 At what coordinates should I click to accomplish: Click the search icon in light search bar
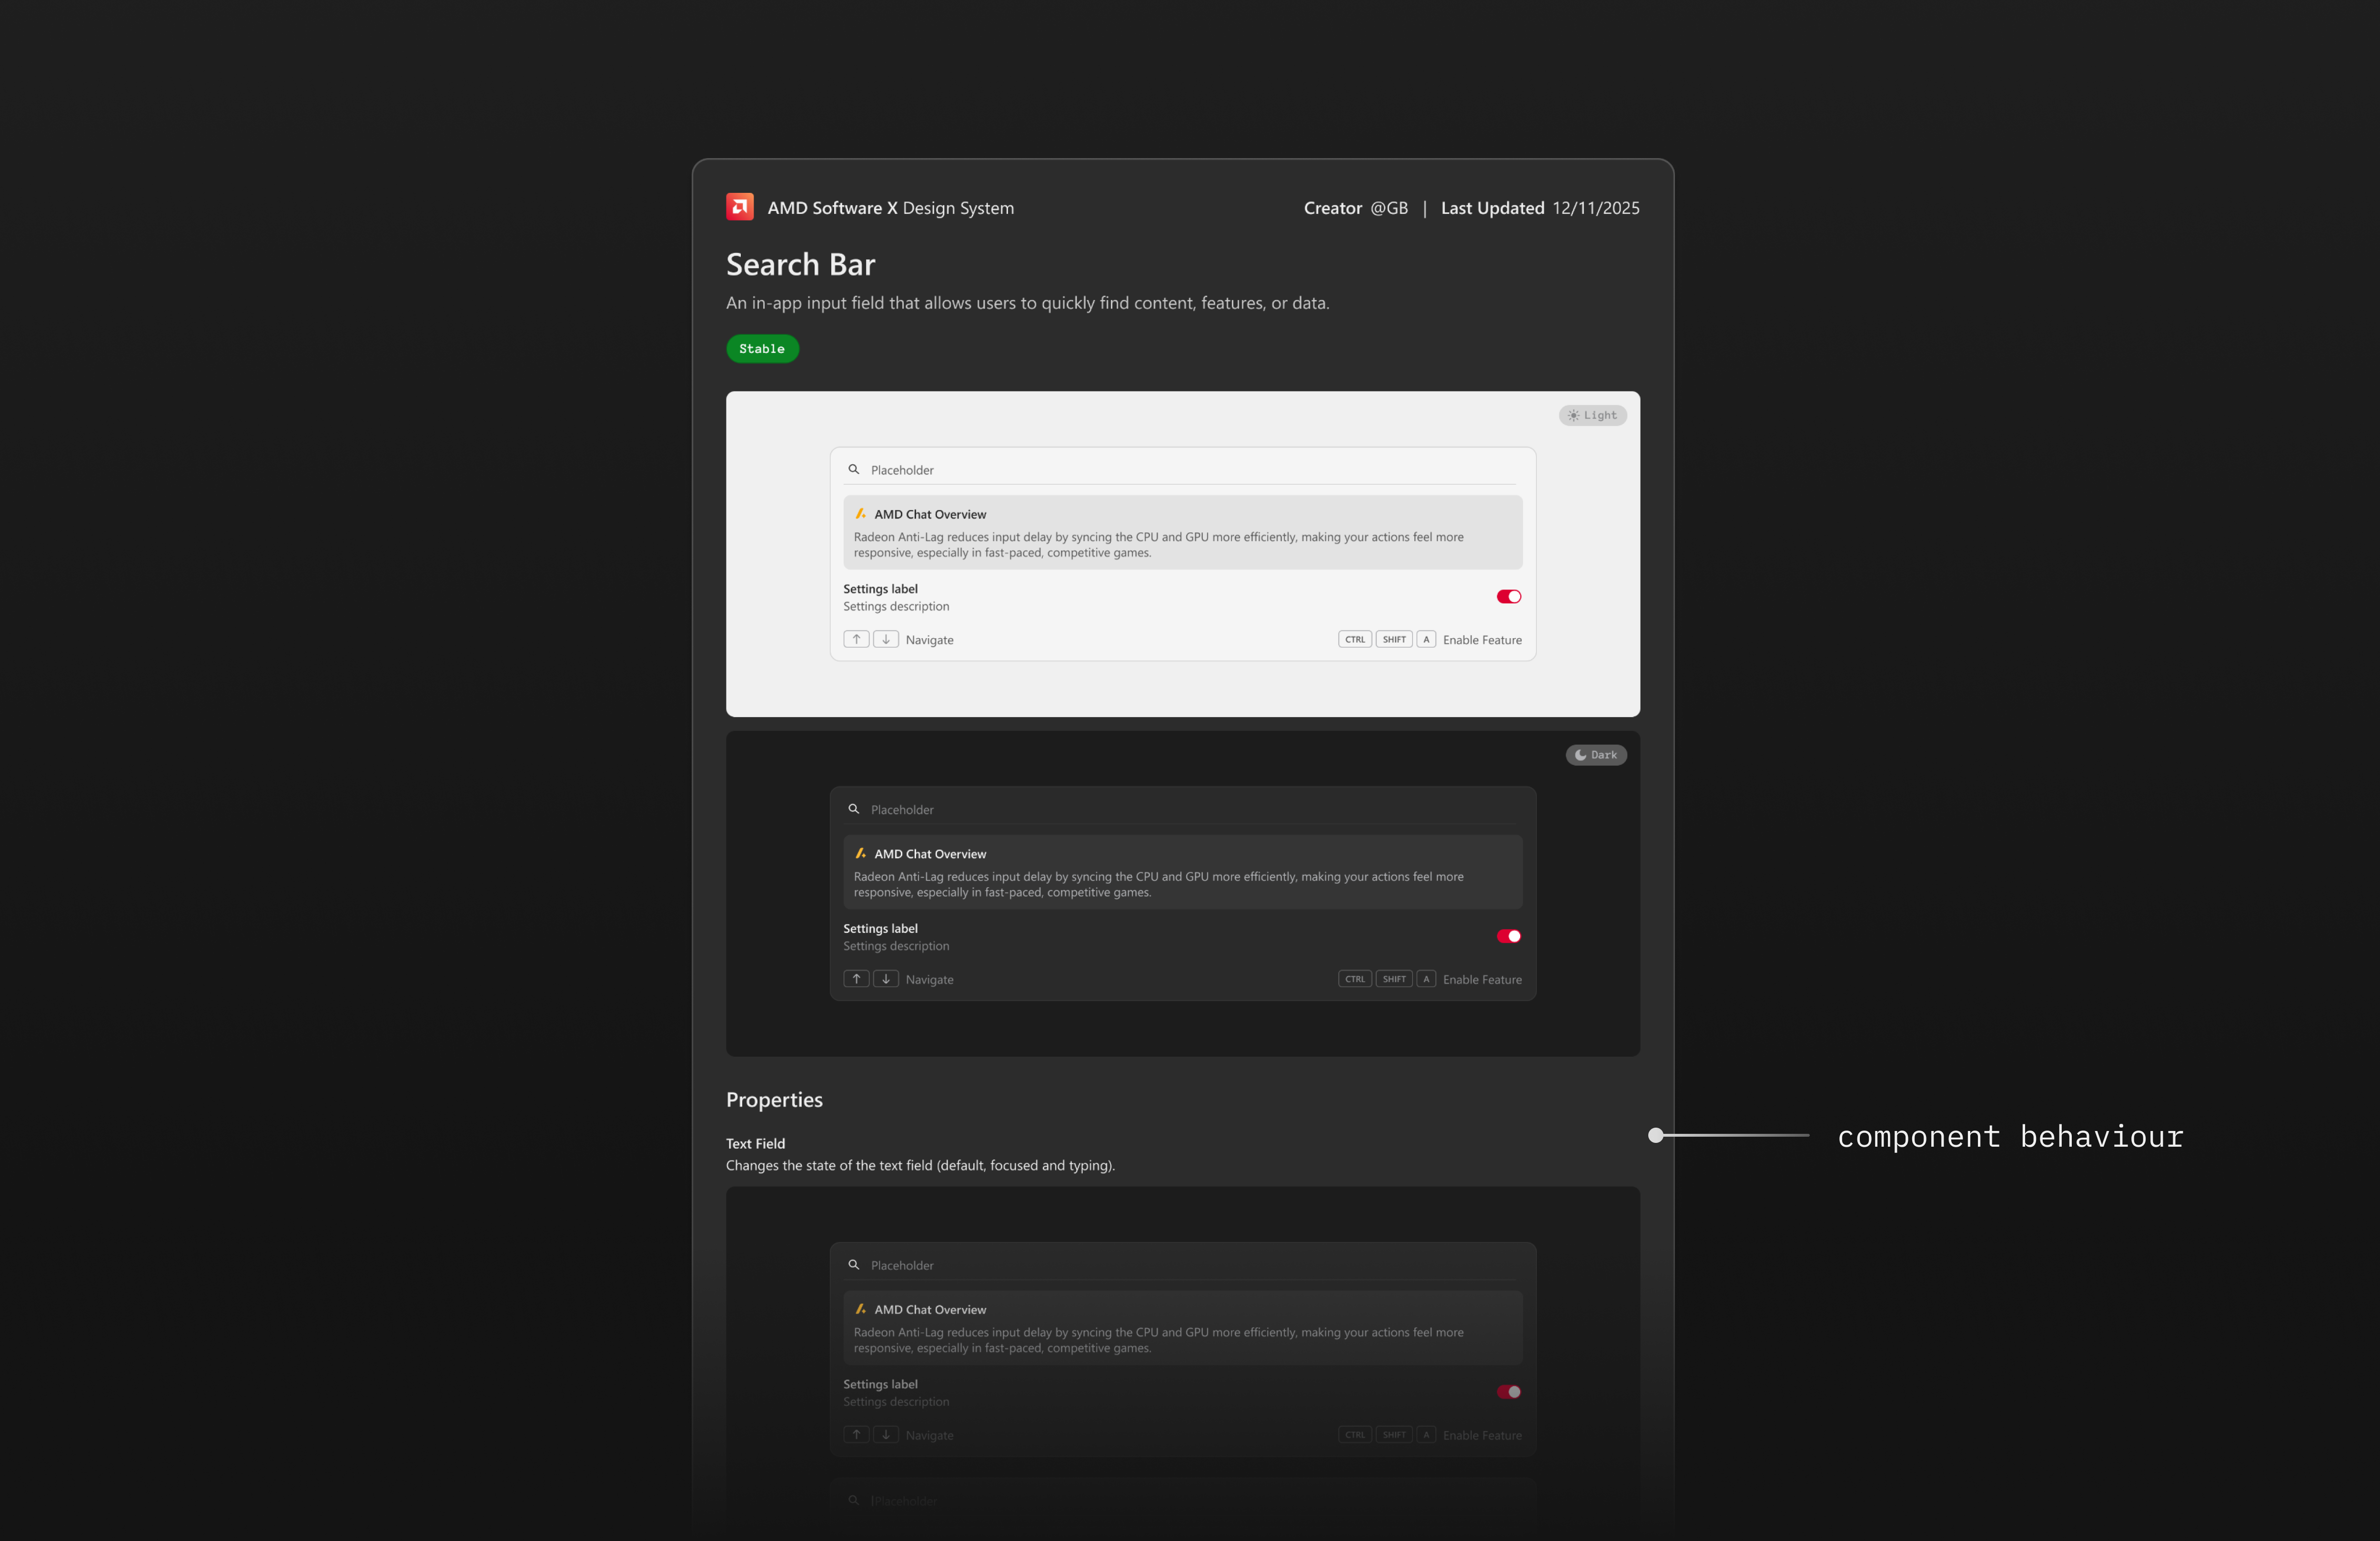tap(854, 470)
